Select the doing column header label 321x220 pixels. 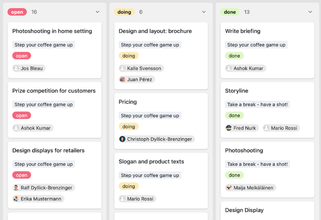pyautogui.click(x=124, y=12)
